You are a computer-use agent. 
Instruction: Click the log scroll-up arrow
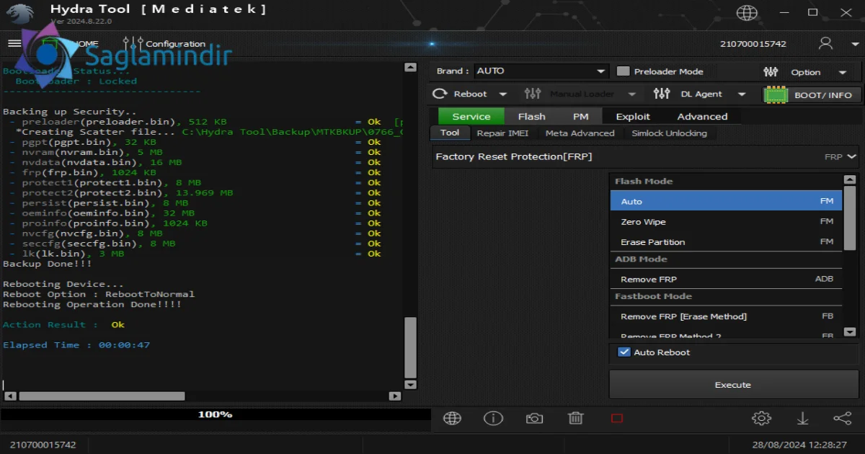[410, 68]
